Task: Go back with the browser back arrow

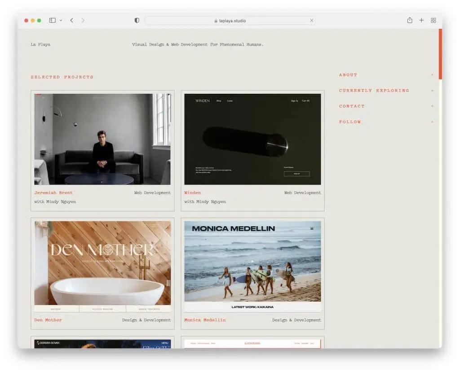Action: [x=71, y=20]
